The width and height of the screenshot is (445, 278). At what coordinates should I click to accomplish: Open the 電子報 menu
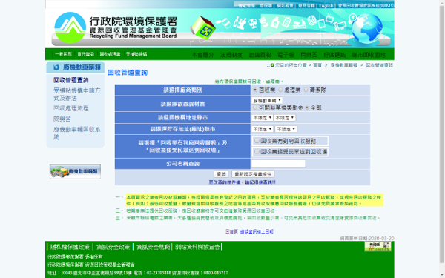coord(286,54)
